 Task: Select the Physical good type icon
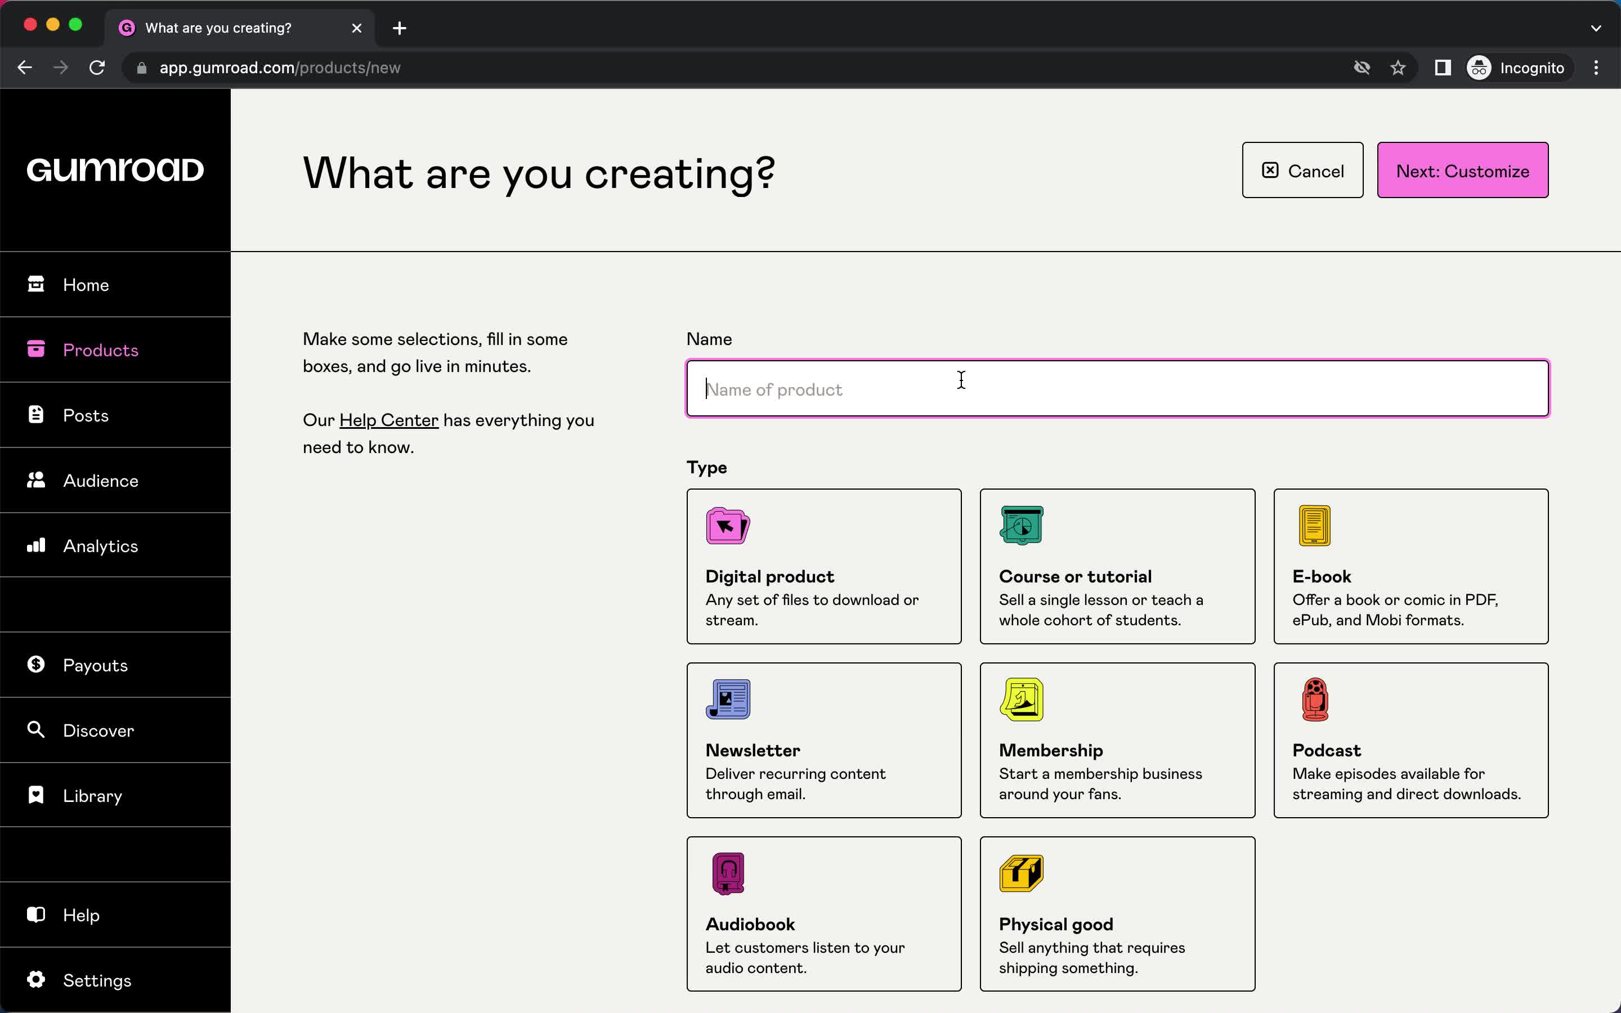point(1021,873)
